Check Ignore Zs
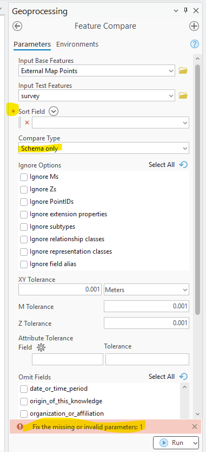Screen dimensions: 206x452 [24, 189]
